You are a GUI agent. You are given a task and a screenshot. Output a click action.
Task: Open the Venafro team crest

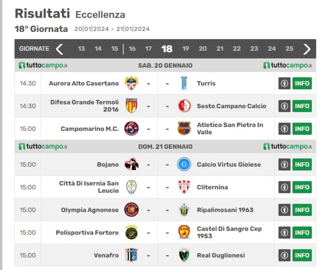click(131, 255)
